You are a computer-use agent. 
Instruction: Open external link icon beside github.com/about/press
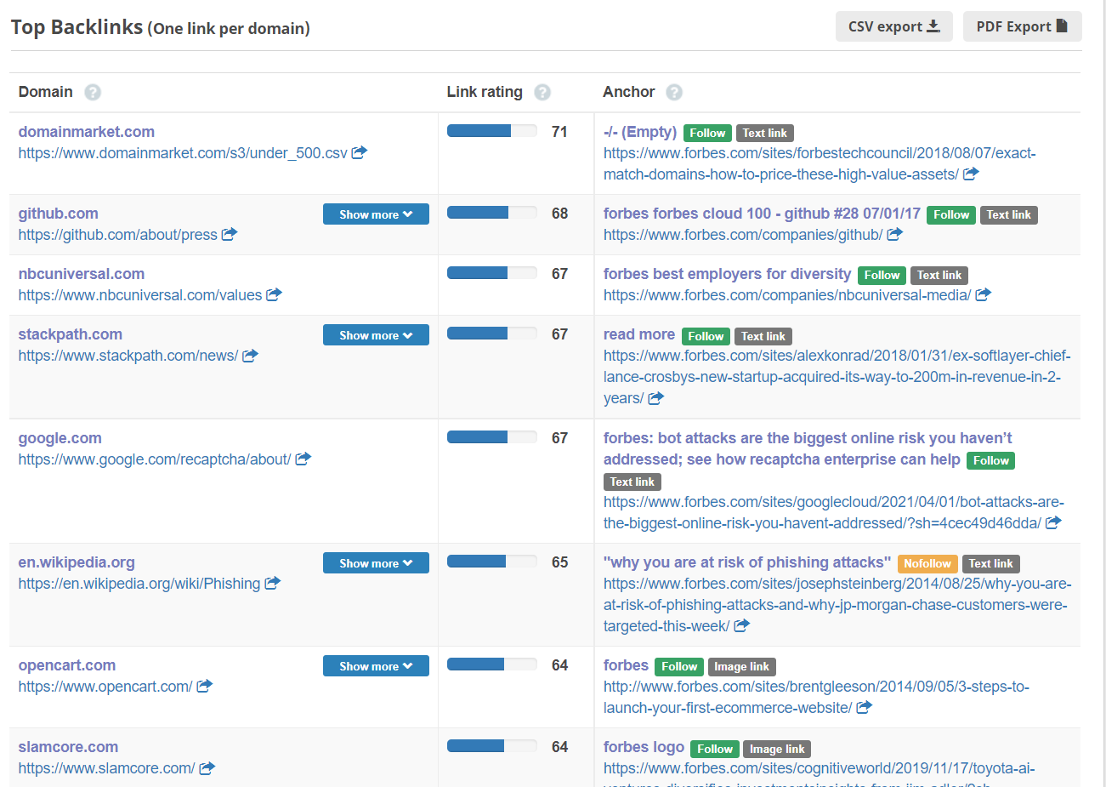[230, 234]
